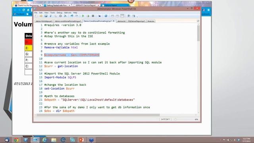Cut selection with the scissors icon
Screen dimensions: 254x143
(51, 16)
